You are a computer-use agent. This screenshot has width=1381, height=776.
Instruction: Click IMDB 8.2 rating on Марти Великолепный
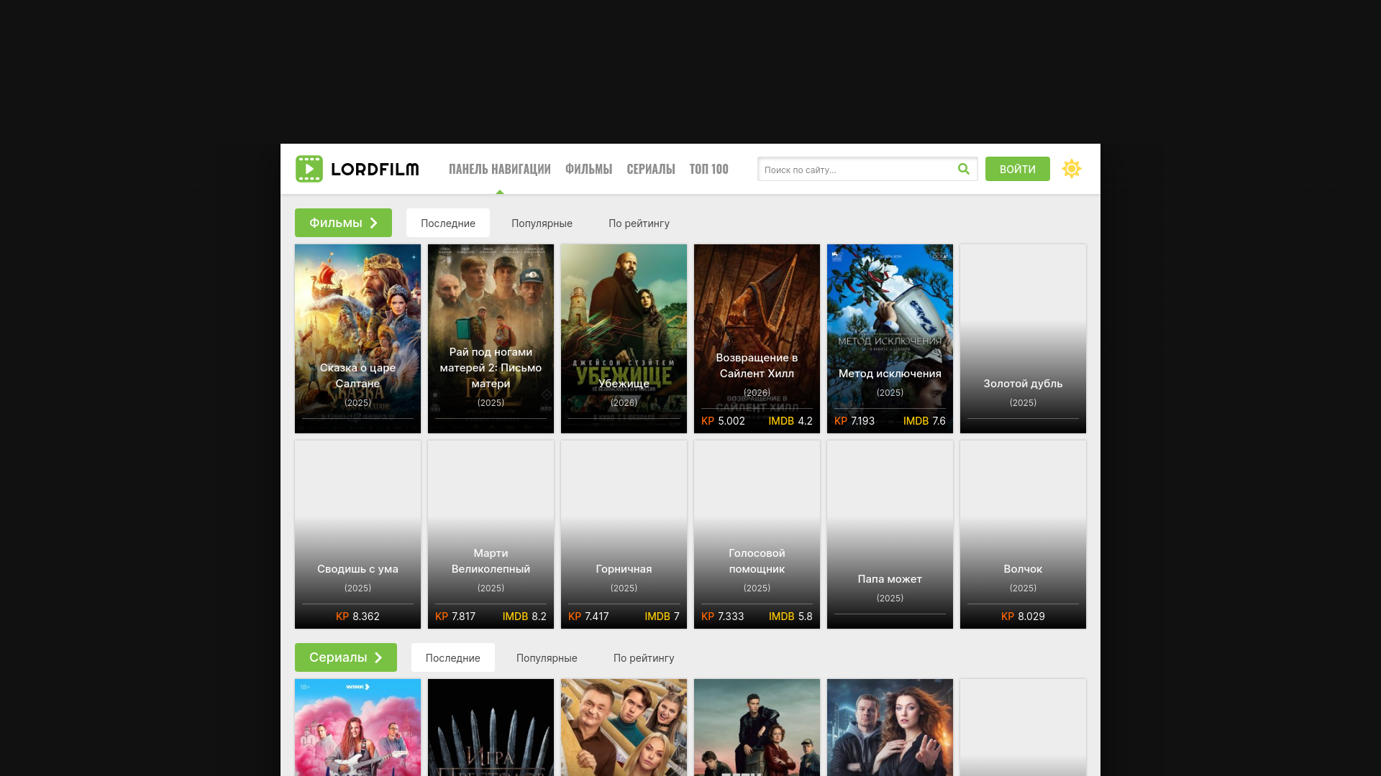[x=524, y=616]
